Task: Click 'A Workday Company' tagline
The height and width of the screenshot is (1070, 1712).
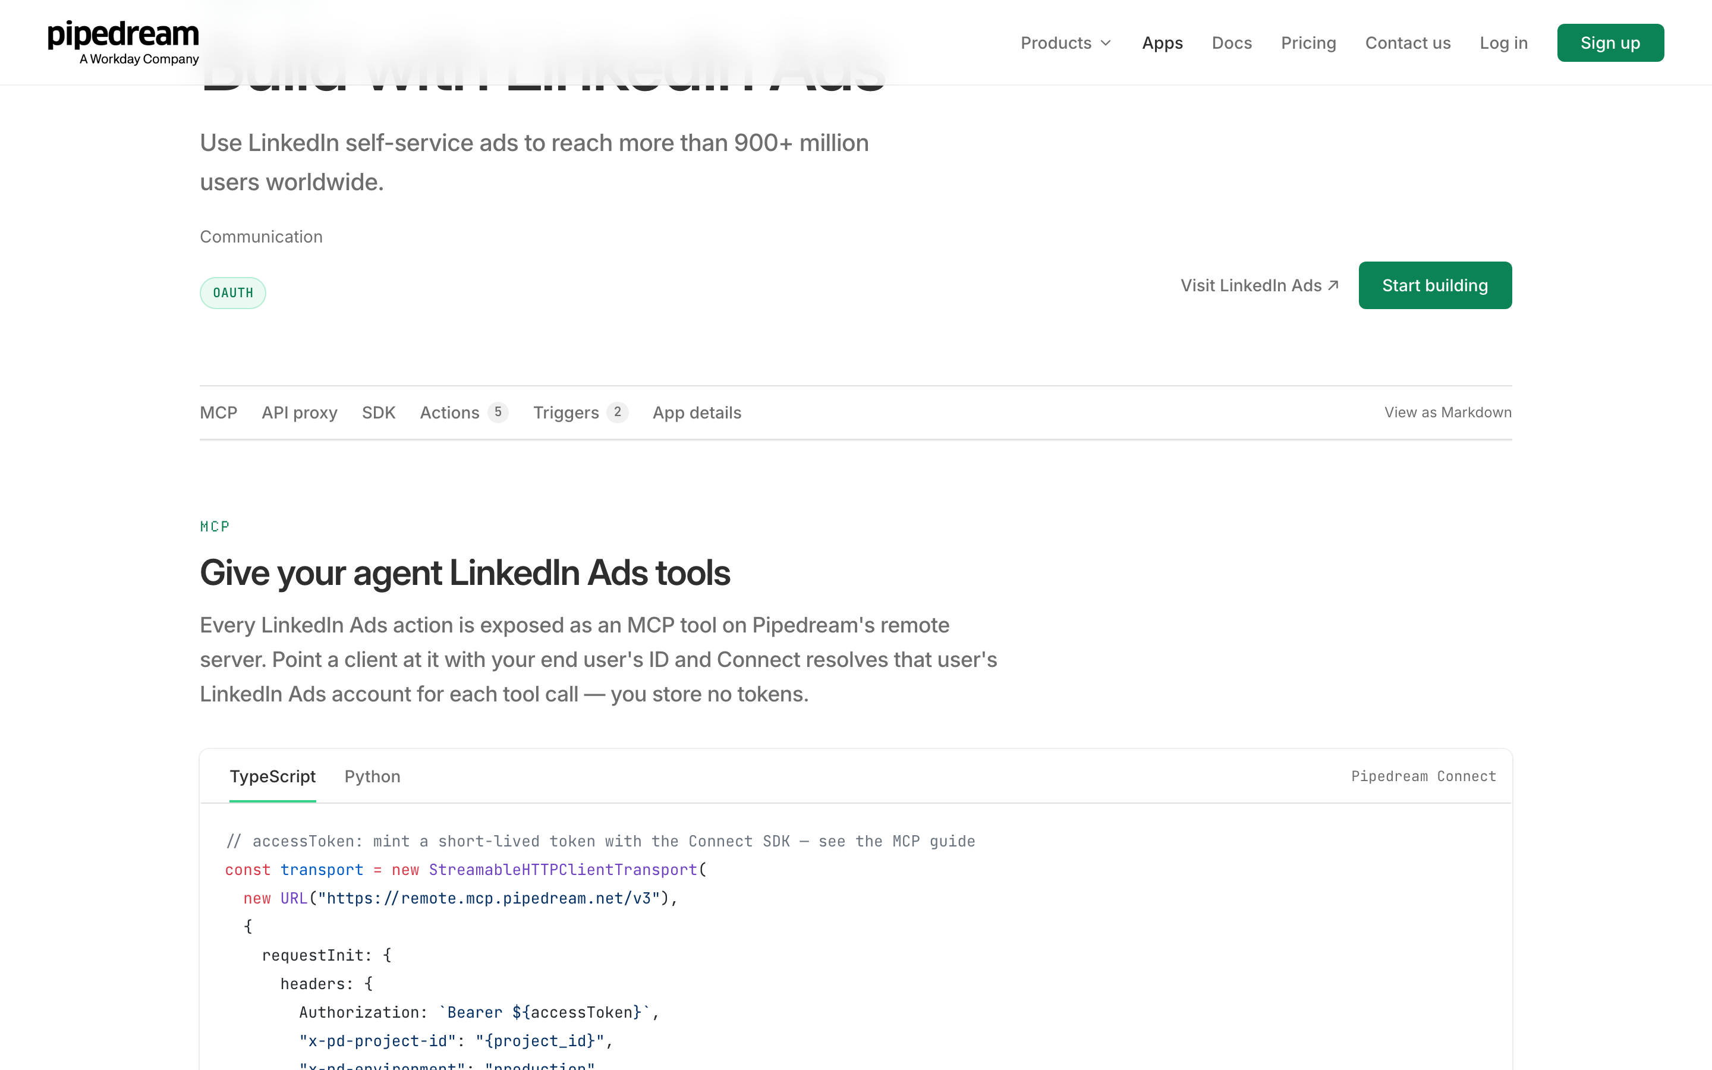Action: [x=139, y=59]
